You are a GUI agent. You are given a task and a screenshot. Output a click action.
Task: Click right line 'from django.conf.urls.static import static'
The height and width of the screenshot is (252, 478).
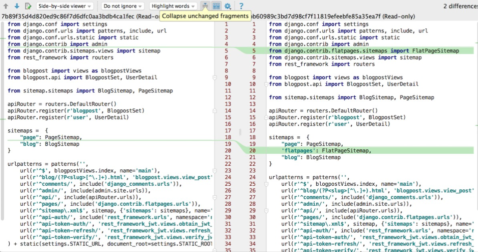point(334,38)
